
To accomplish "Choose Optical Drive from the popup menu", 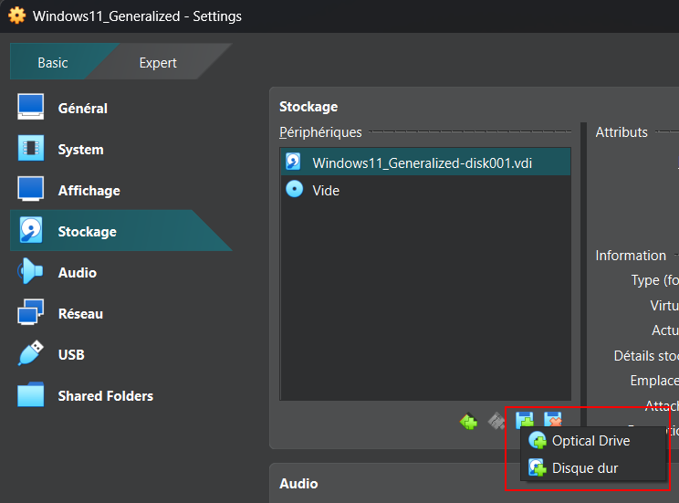I will 593,441.
